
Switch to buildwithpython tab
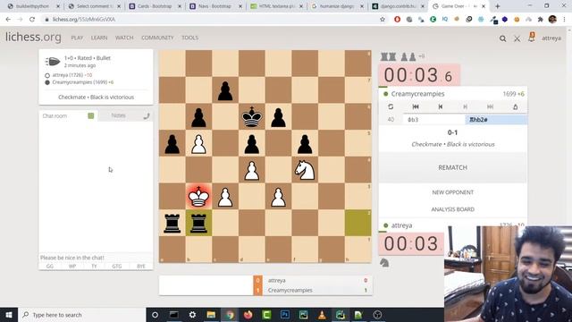coord(31,6)
